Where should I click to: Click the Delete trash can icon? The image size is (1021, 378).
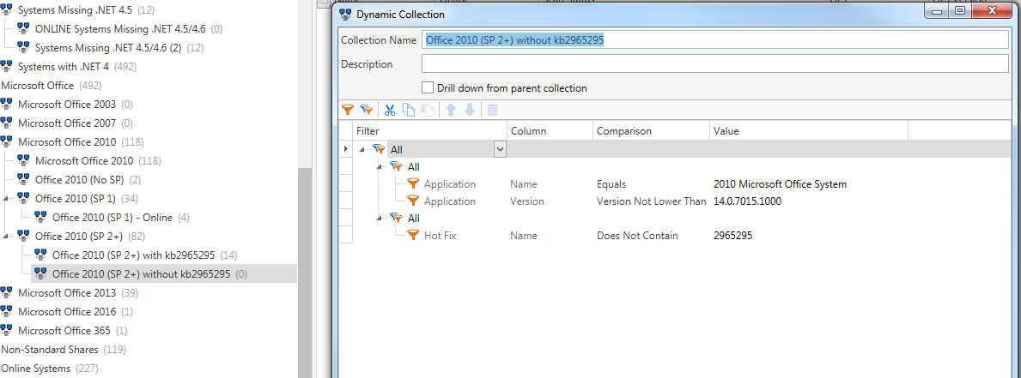(493, 110)
